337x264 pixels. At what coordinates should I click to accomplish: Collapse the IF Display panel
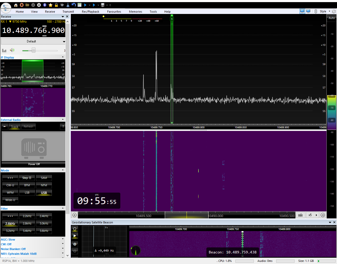coord(63,57)
